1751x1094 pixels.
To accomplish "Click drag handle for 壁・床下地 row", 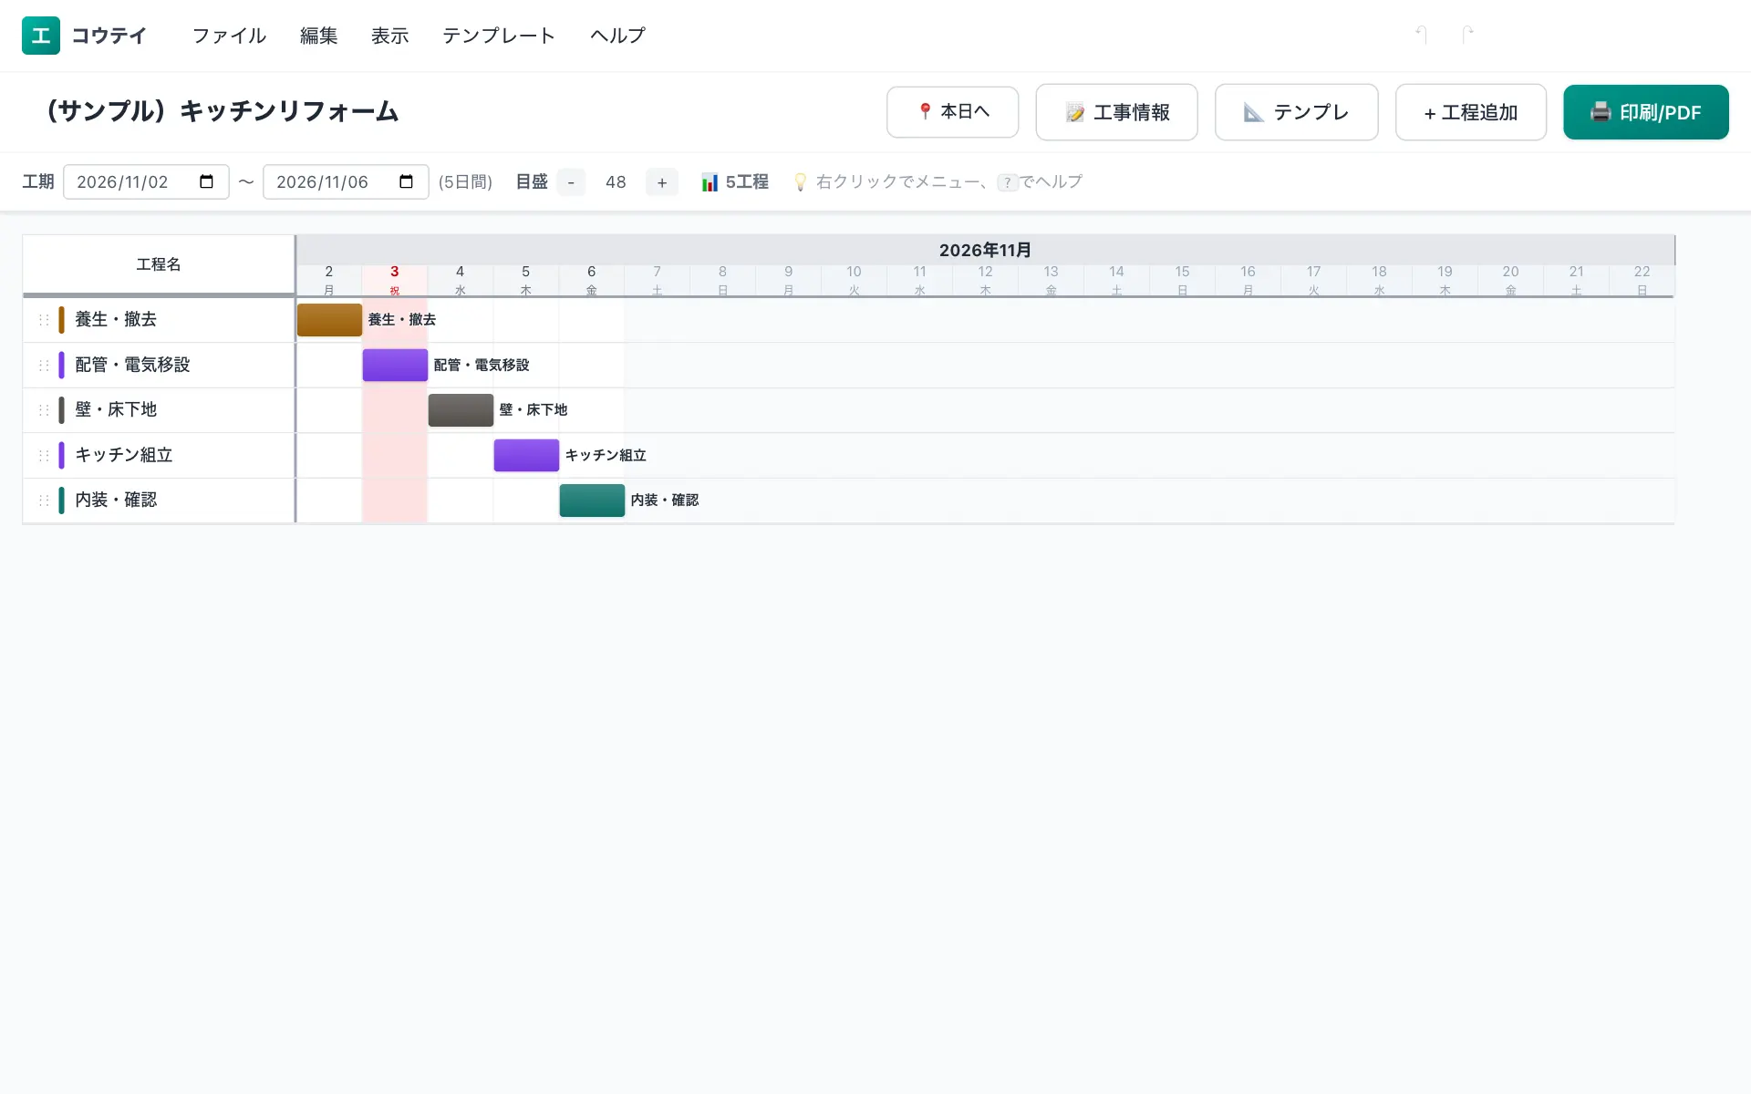I will (43, 410).
